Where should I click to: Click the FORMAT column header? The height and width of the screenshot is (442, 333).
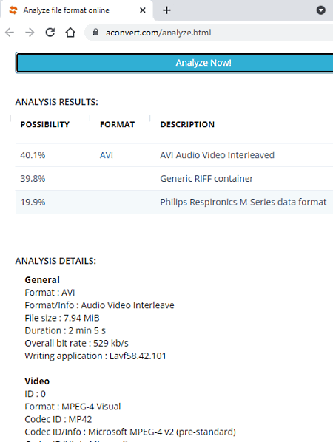pos(118,125)
